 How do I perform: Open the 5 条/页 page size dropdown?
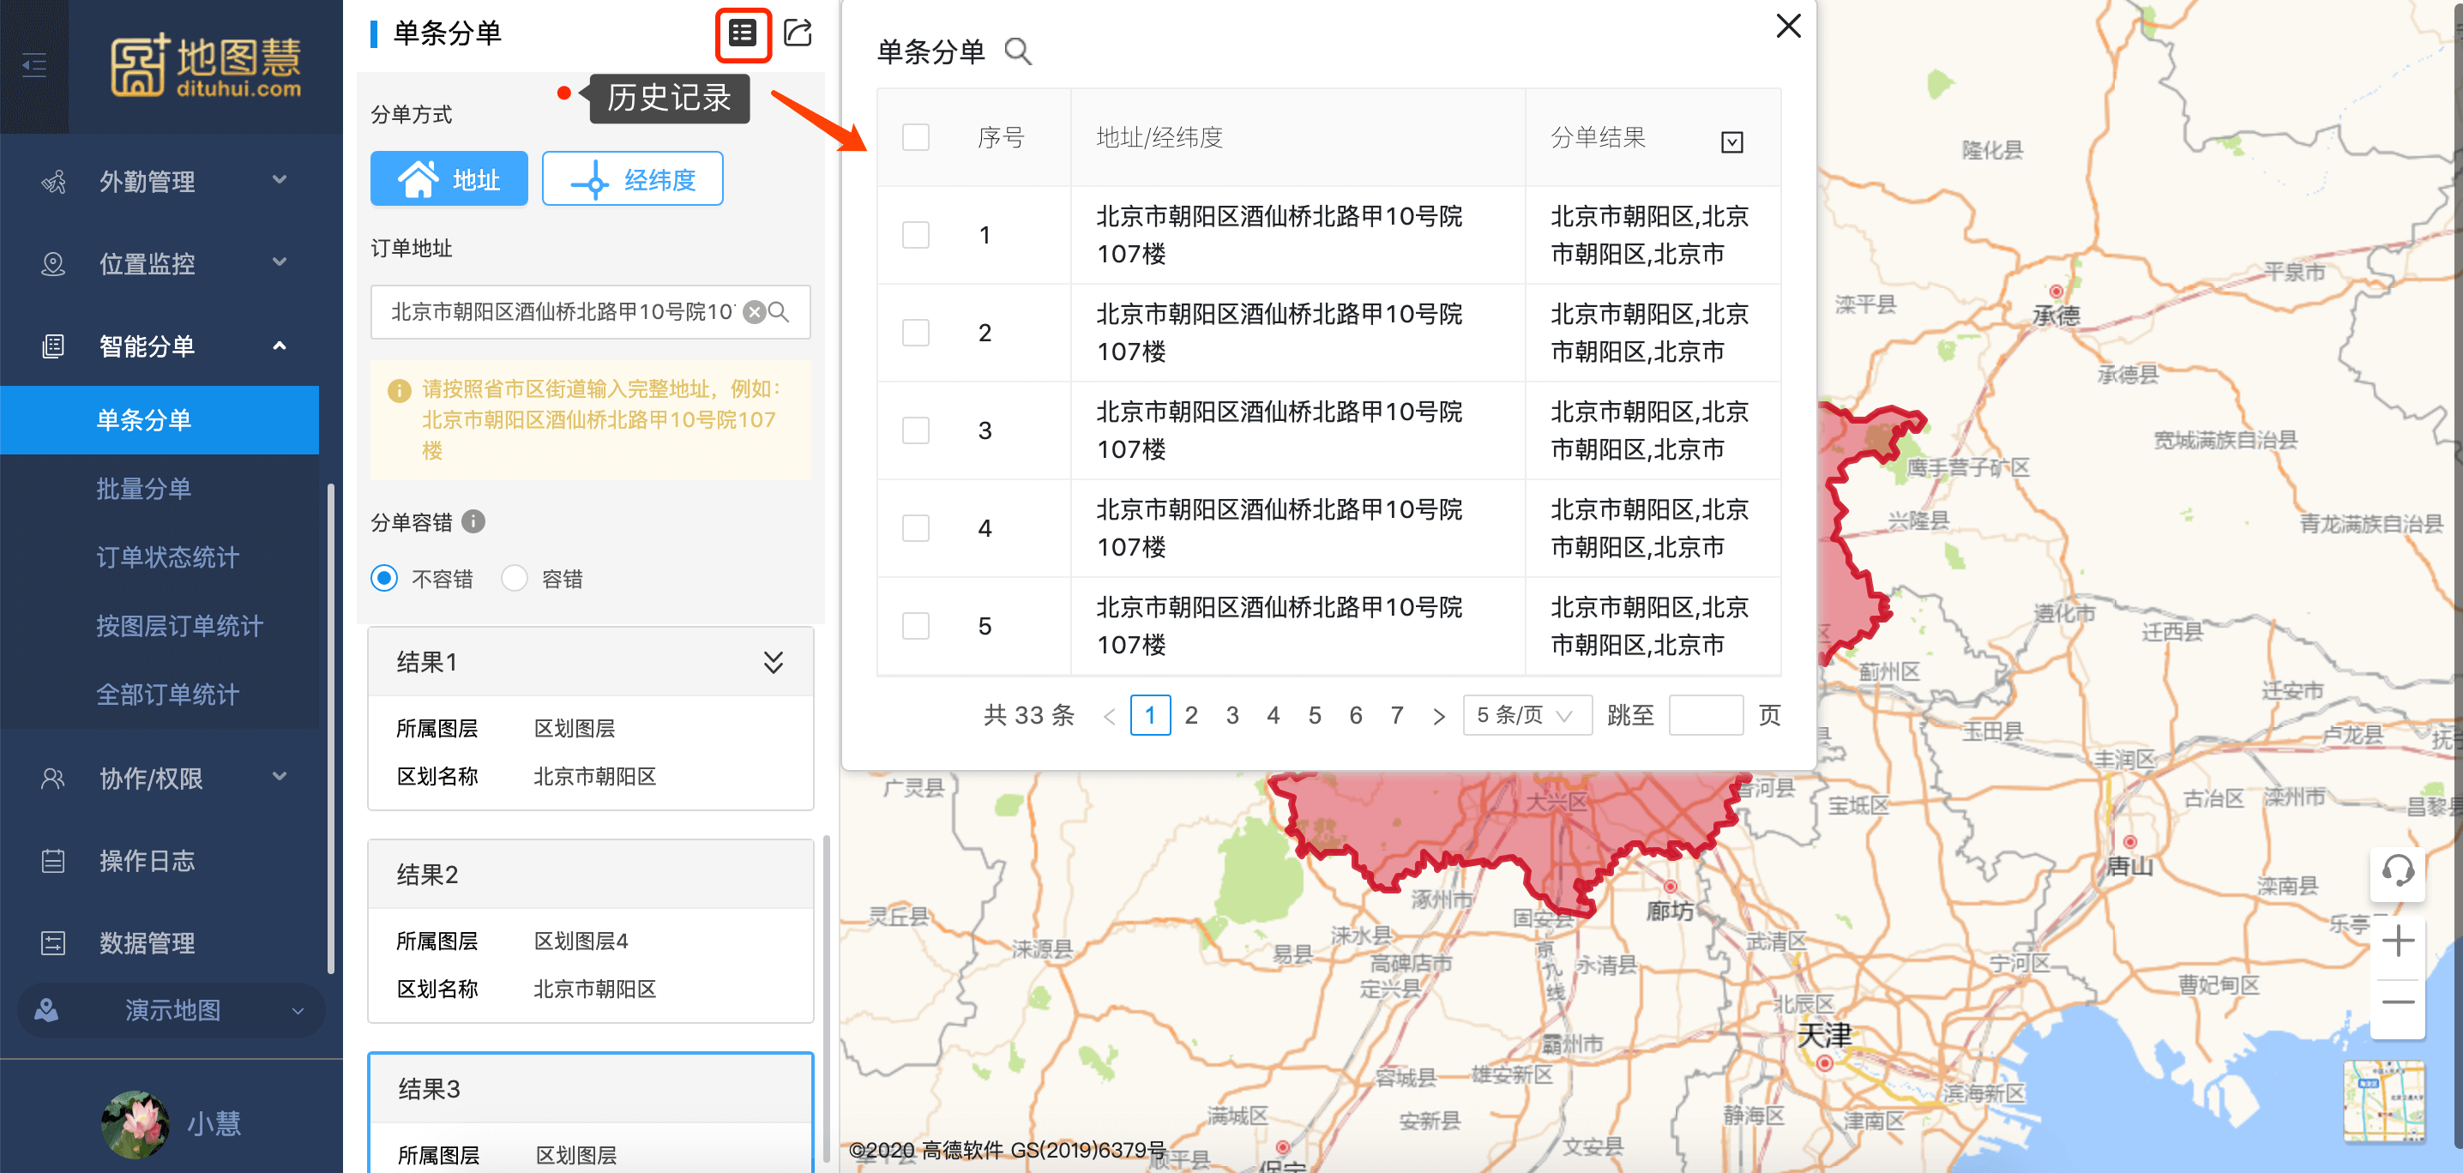coord(1527,715)
